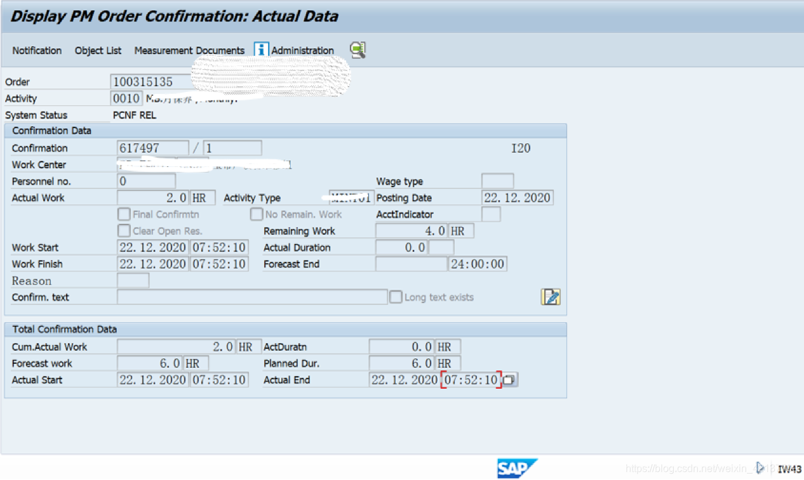Expand the status bar arrow beside IW43
804x480 pixels.
point(761,467)
